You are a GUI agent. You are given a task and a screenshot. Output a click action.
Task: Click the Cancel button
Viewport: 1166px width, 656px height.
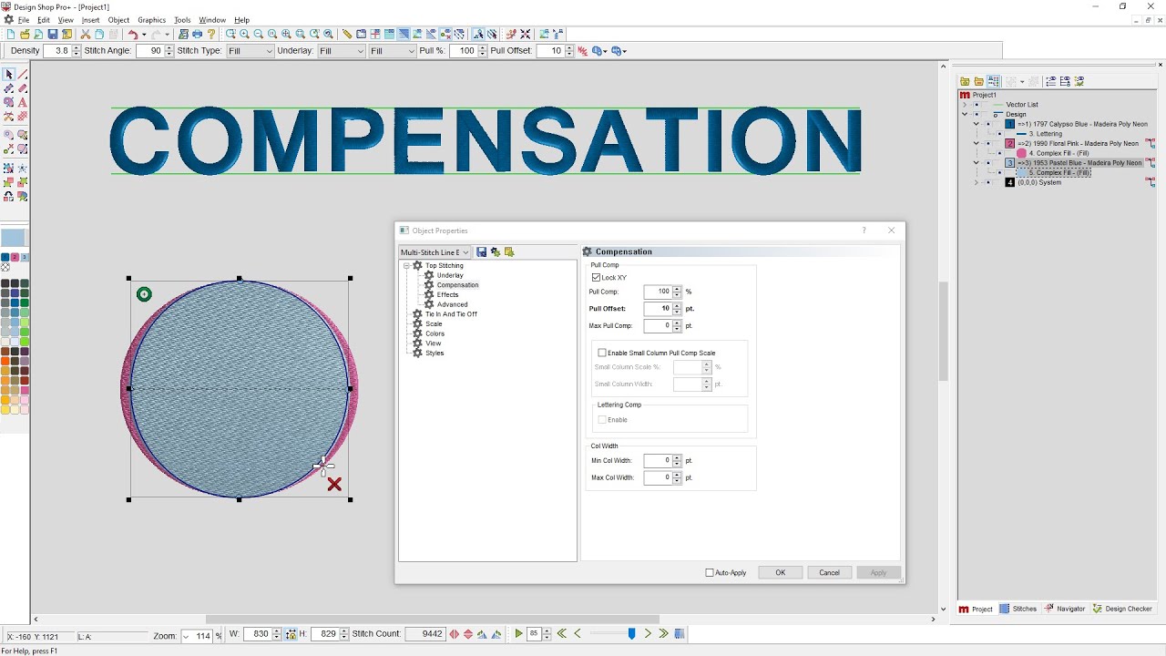(x=830, y=573)
